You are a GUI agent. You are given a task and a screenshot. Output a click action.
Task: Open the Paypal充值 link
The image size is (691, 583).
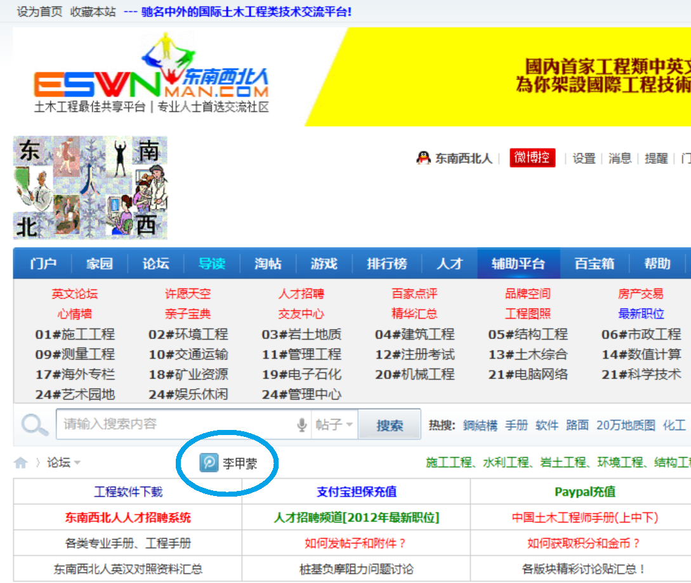click(585, 492)
